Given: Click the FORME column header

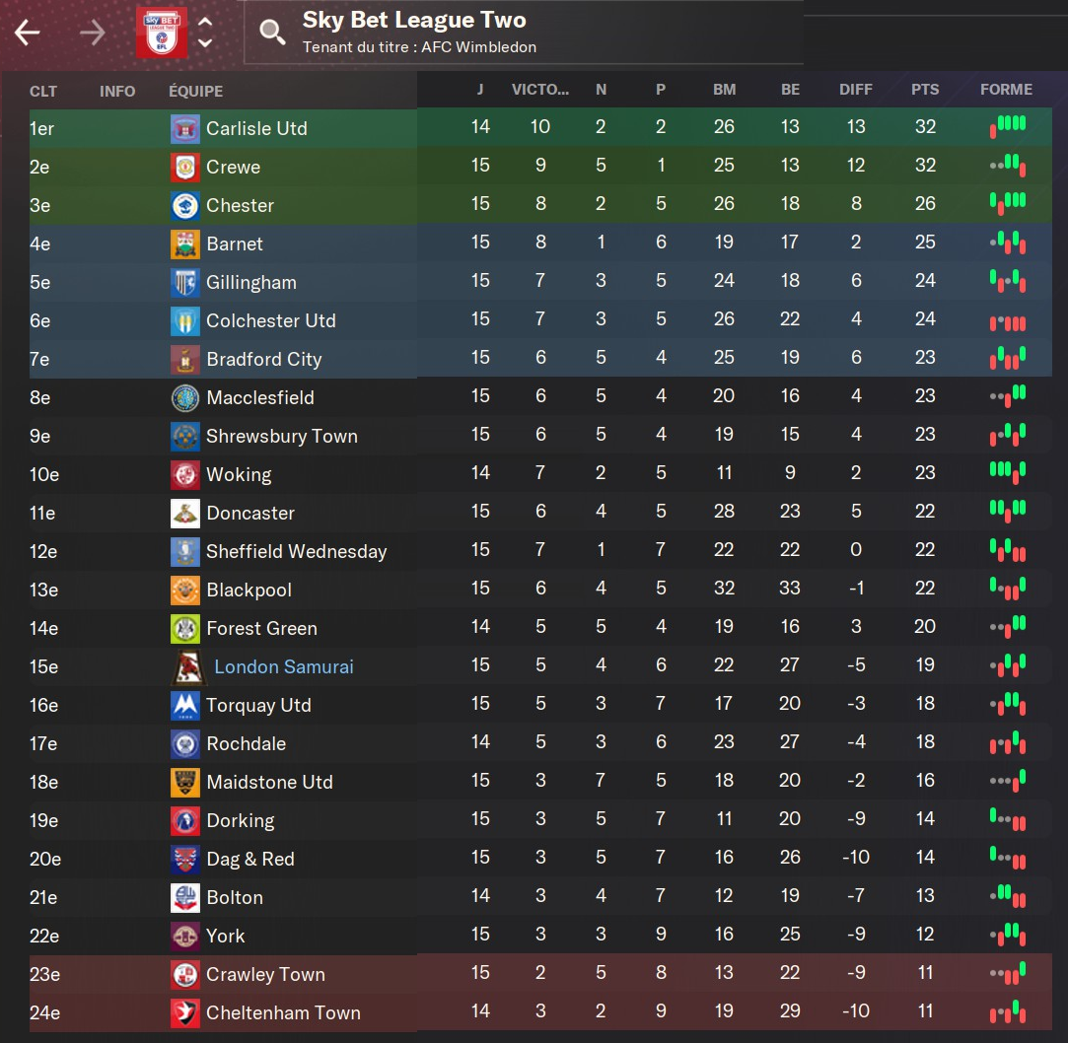Looking at the screenshot, I should 1006,90.
